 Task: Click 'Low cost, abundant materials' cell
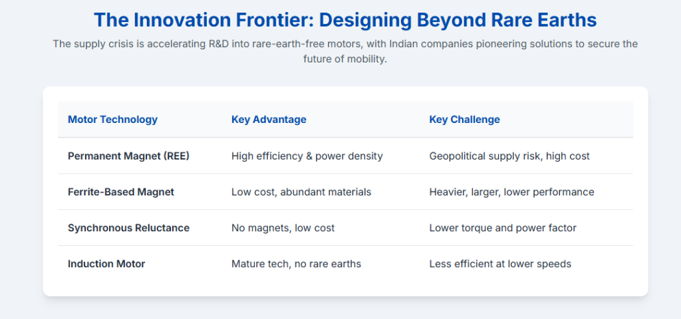[301, 192]
